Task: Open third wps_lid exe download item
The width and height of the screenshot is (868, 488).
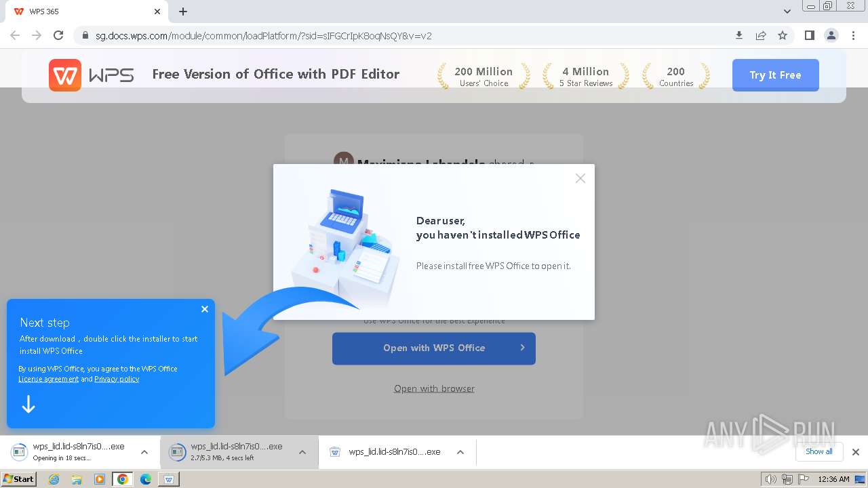Action: click(x=387, y=451)
